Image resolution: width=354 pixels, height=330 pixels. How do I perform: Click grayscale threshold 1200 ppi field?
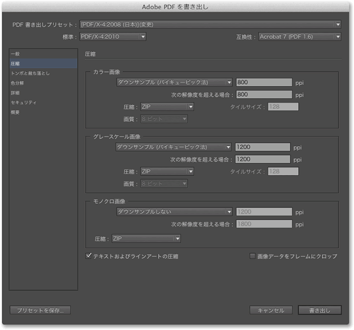coord(263,159)
